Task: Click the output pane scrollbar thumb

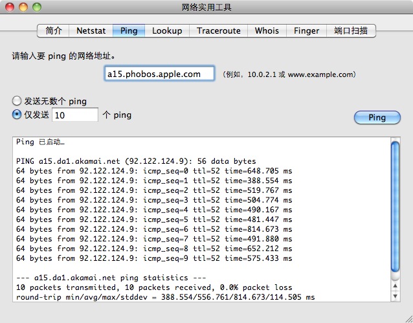Action: tap(395, 207)
